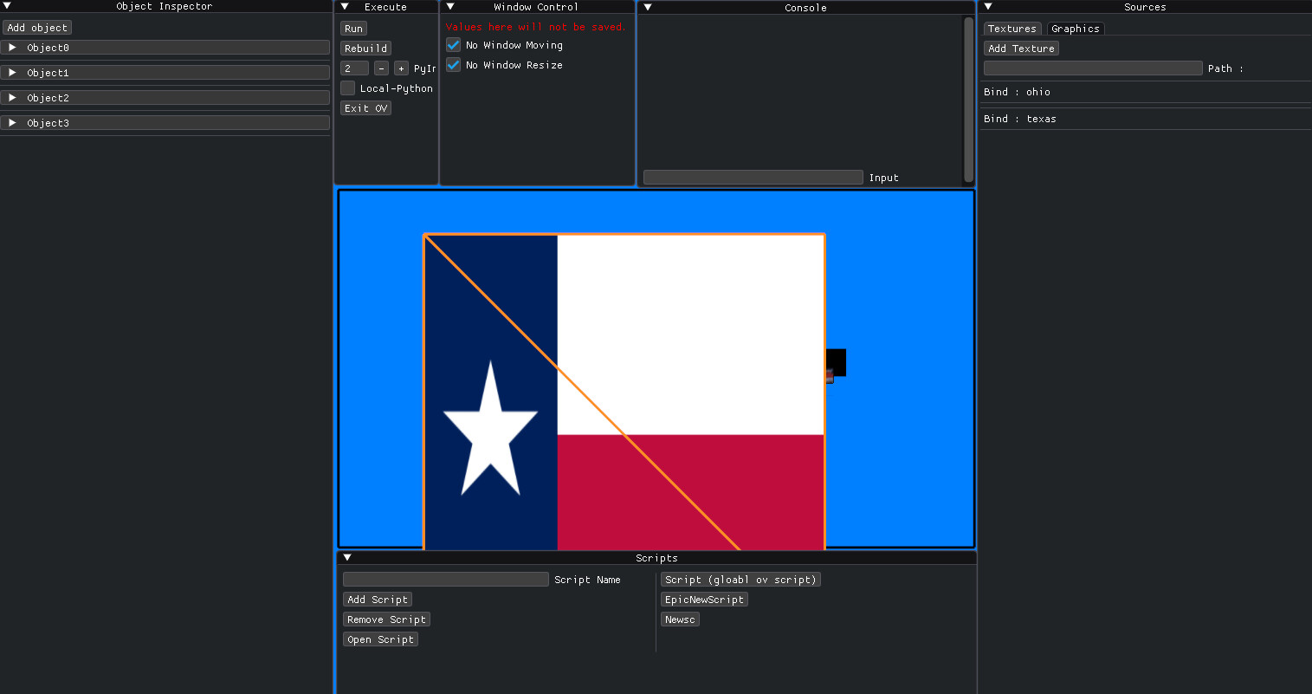Click the Console input field

coord(752,177)
